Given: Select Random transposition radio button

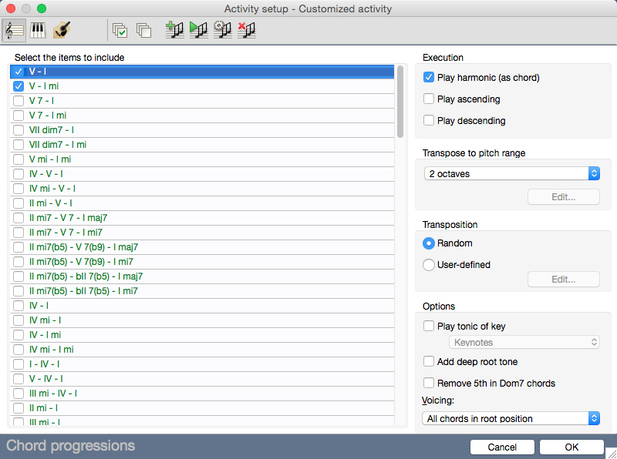Looking at the screenshot, I should pos(429,243).
